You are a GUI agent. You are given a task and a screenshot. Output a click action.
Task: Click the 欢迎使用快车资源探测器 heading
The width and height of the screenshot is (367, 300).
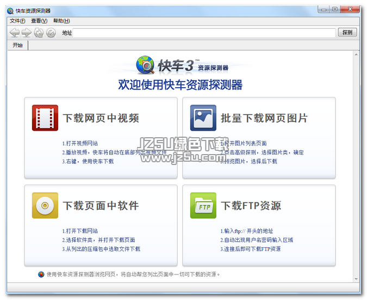(x=180, y=84)
